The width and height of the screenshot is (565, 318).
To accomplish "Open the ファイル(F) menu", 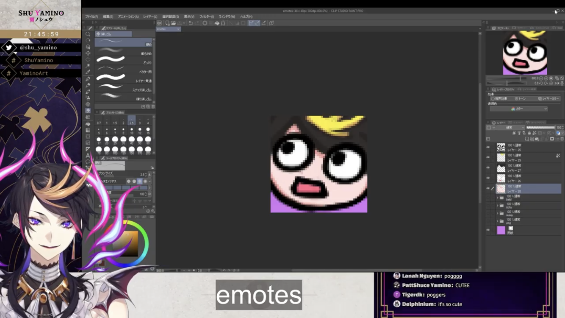I will point(91,17).
